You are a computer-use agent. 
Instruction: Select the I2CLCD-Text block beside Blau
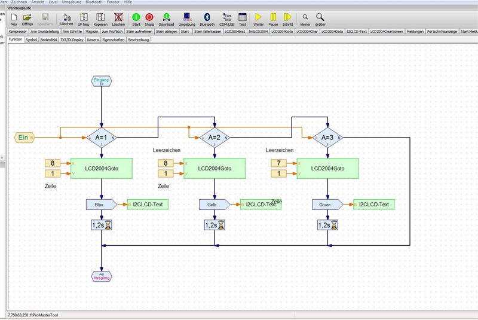coord(148,205)
